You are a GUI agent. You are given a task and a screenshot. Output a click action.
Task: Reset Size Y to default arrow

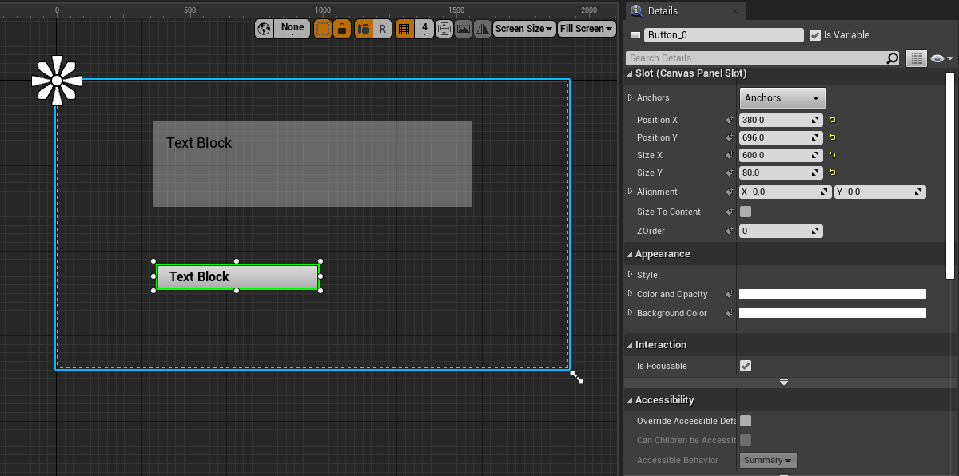pos(832,173)
